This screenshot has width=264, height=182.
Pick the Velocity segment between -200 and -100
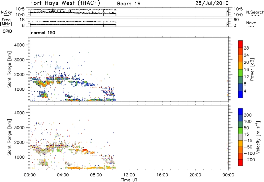(241, 156)
